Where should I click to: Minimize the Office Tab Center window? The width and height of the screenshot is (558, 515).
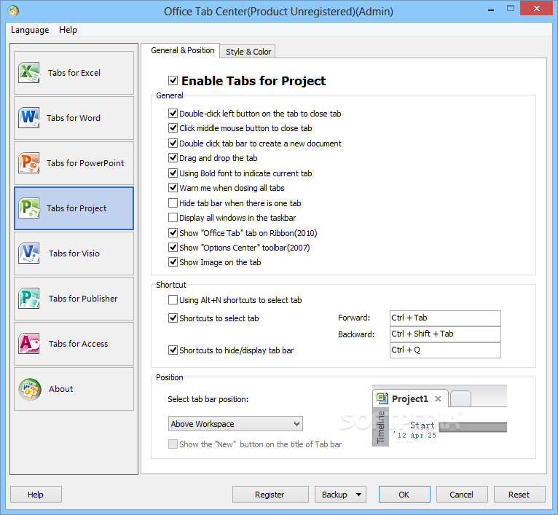coord(491,9)
